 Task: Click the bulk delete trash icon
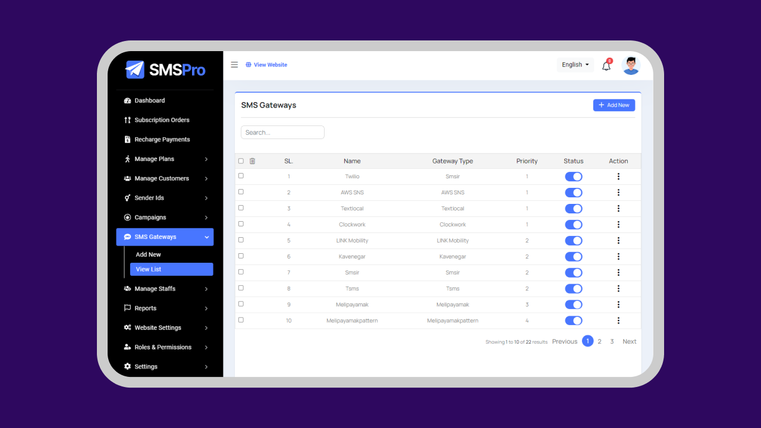pos(252,160)
